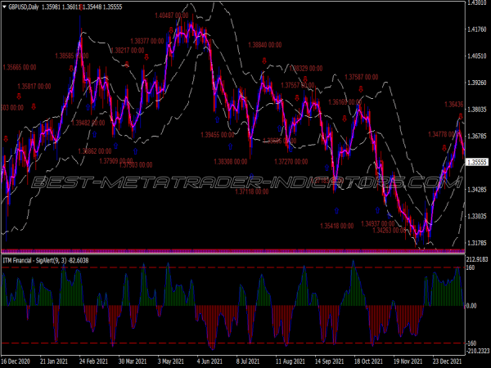
Task: Select the 1.37270 00:00 signal label
Action: [x=291, y=162]
